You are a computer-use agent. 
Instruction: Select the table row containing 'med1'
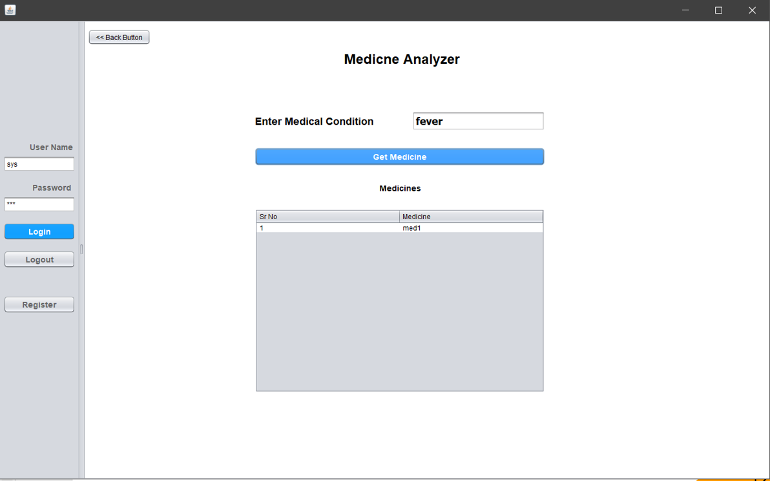coord(399,228)
